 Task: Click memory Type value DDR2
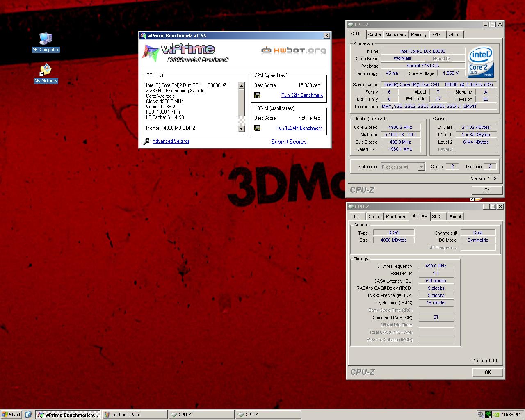394,233
